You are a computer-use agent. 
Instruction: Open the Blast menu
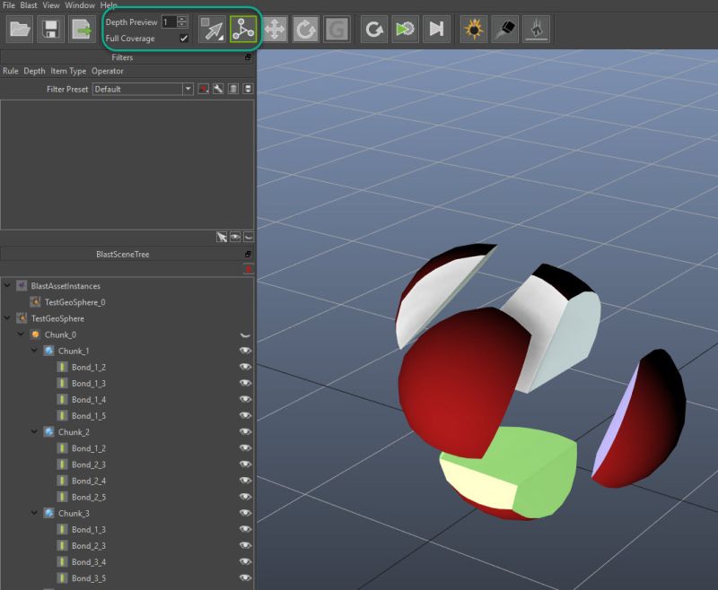click(x=29, y=5)
